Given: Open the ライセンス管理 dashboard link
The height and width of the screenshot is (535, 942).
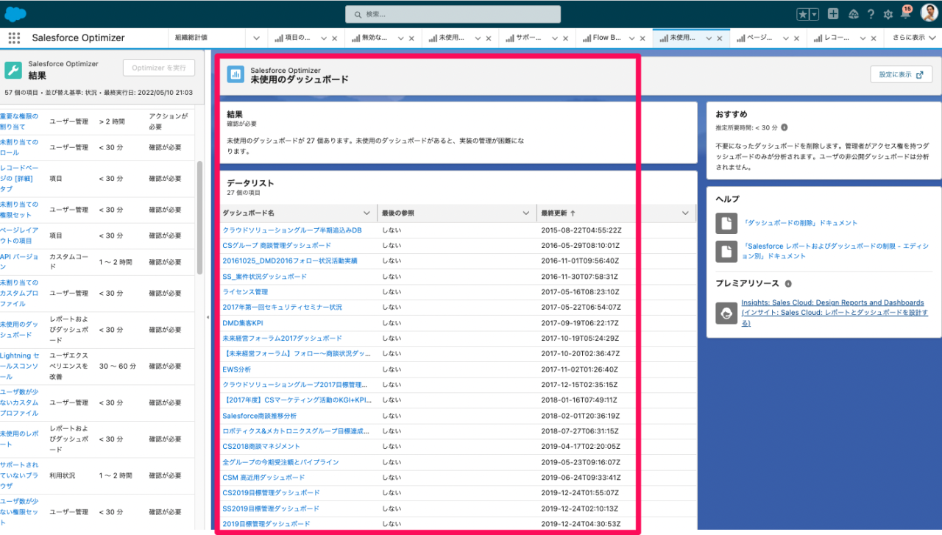Looking at the screenshot, I should pos(245,292).
